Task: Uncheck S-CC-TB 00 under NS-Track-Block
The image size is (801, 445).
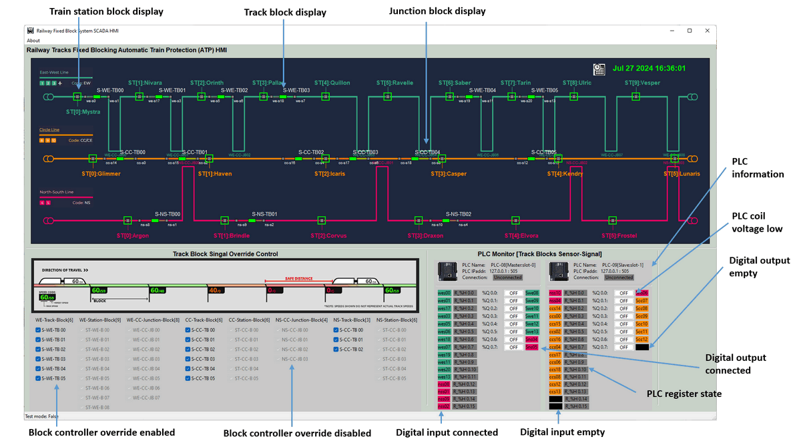Action: (336, 330)
